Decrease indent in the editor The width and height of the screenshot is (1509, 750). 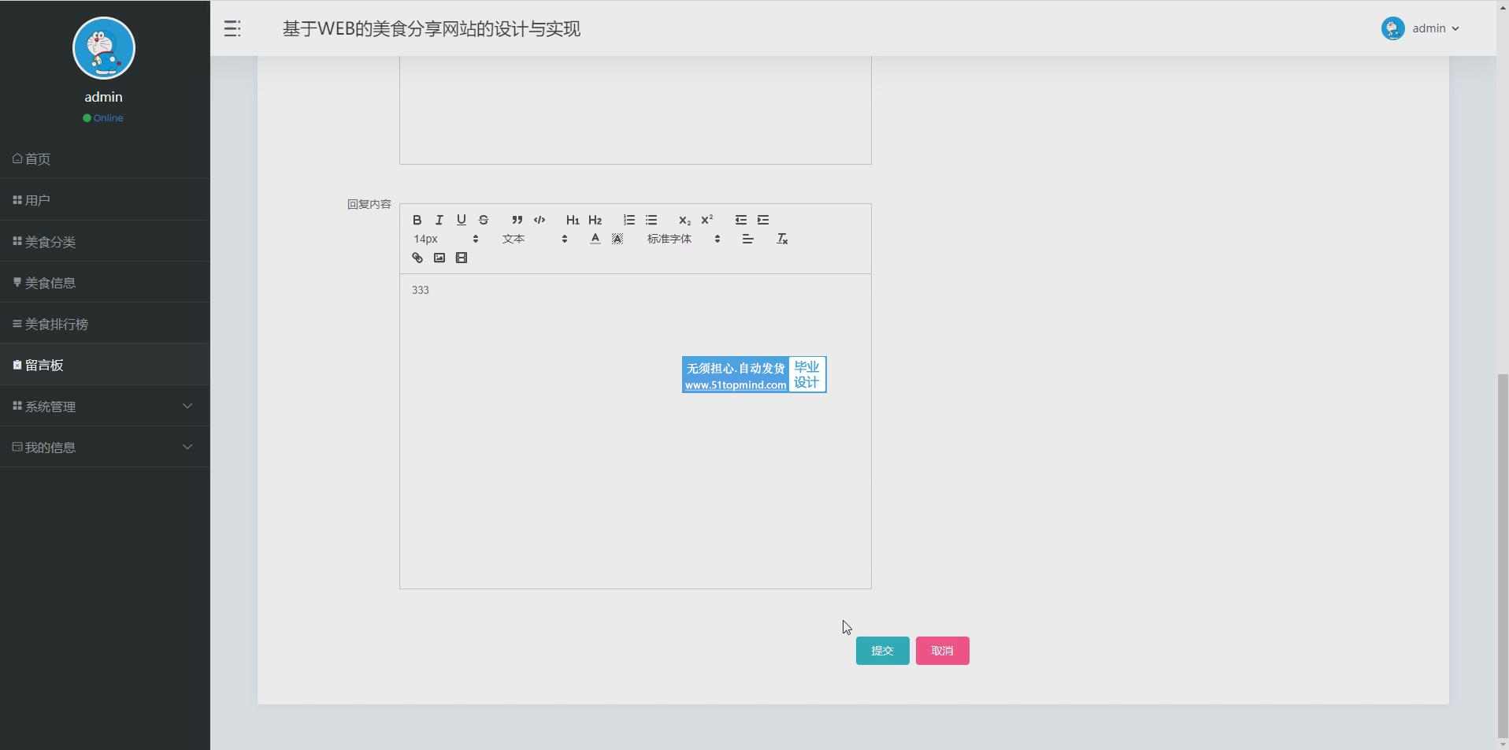741,220
